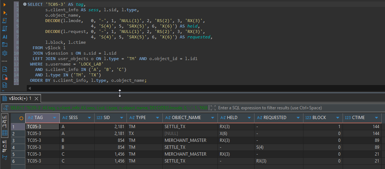Viewport: 385px width, 169px height.
Task: Close the v$lock(+) 1 result tab
Action: pos(36,98)
